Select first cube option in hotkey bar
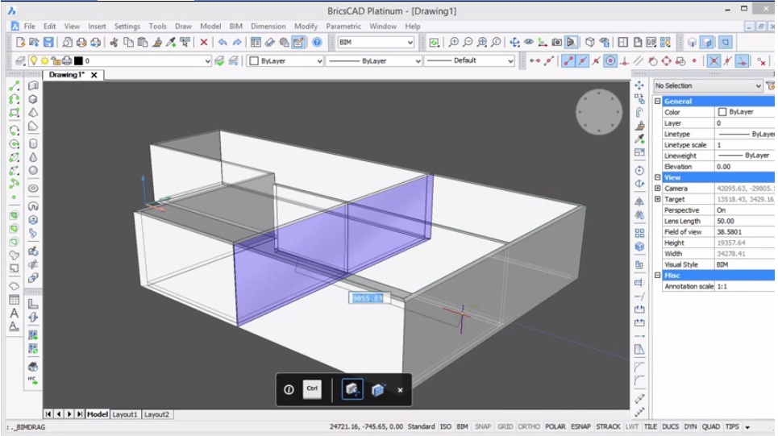Screen dimensions: 778x436 coord(352,389)
